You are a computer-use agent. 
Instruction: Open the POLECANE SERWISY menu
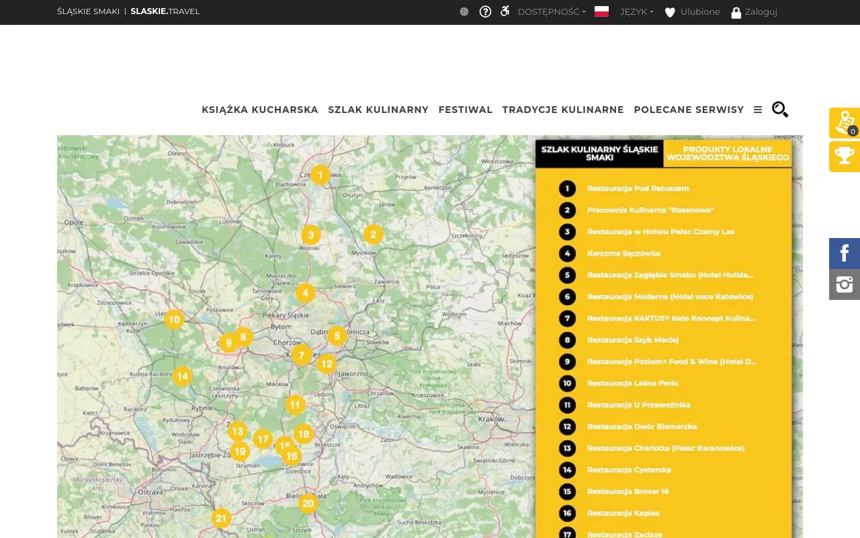(689, 110)
